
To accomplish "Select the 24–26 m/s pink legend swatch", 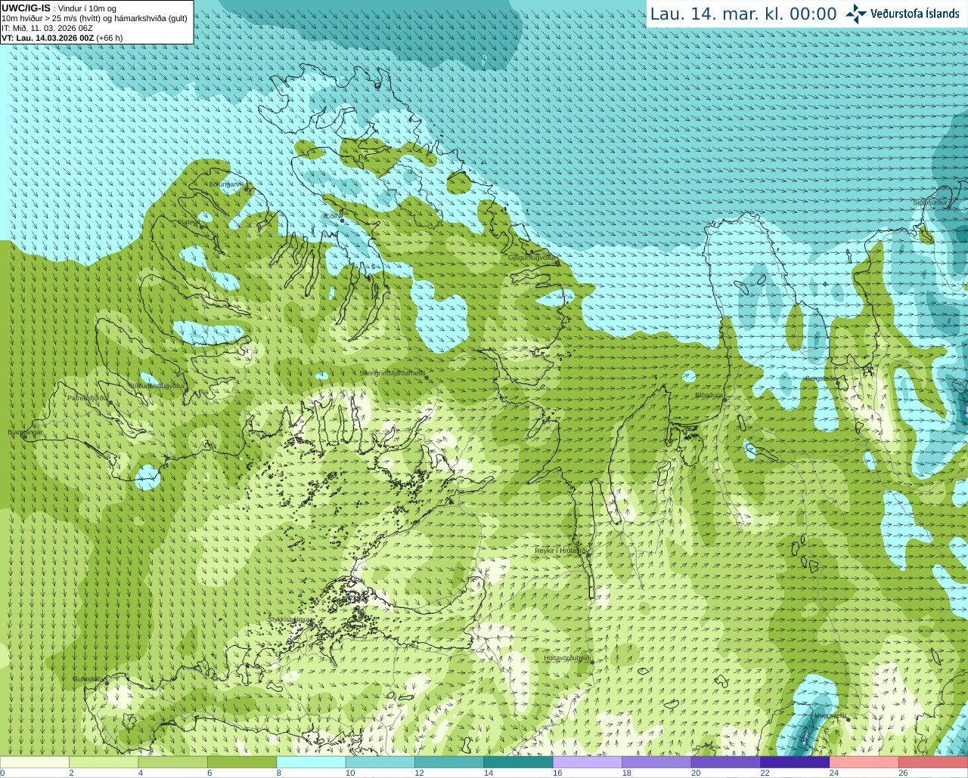I will 864,762.
